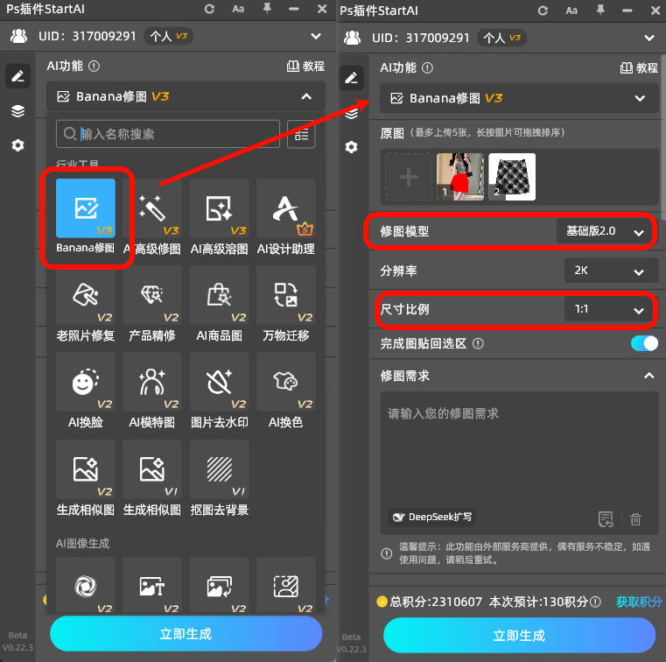Open the layers sidebar tab in left panel
This screenshot has height=662, width=666.
click(18, 111)
